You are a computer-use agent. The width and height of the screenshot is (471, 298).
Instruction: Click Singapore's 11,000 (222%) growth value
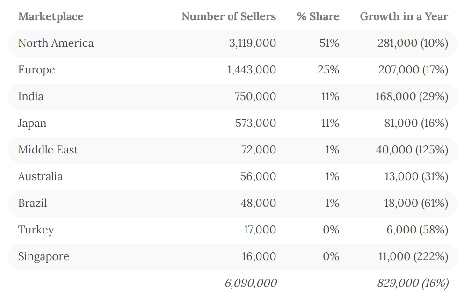click(413, 256)
